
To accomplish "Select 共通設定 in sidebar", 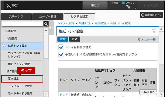I will (22, 31).
